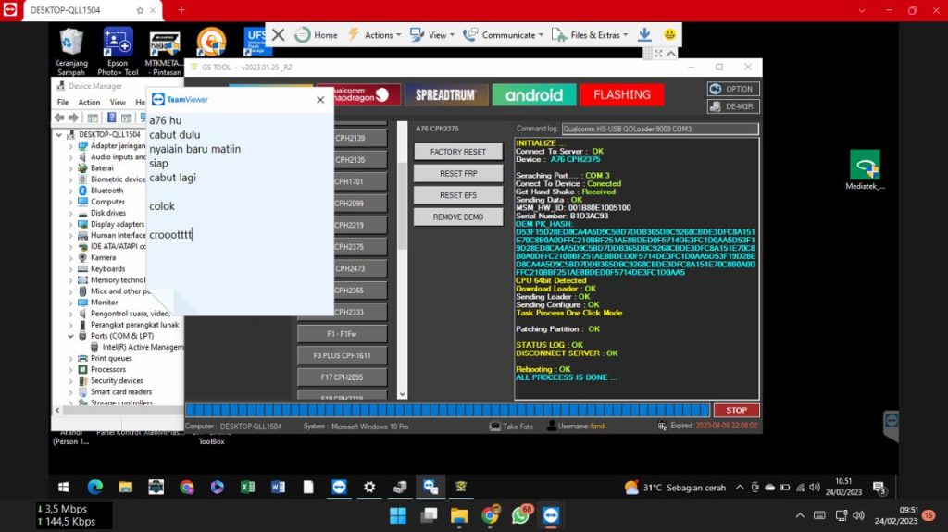The width and height of the screenshot is (948, 532).
Task: Collapse the DESKTOP-QLL1504 root node in Device Manager
Action: (x=59, y=134)
